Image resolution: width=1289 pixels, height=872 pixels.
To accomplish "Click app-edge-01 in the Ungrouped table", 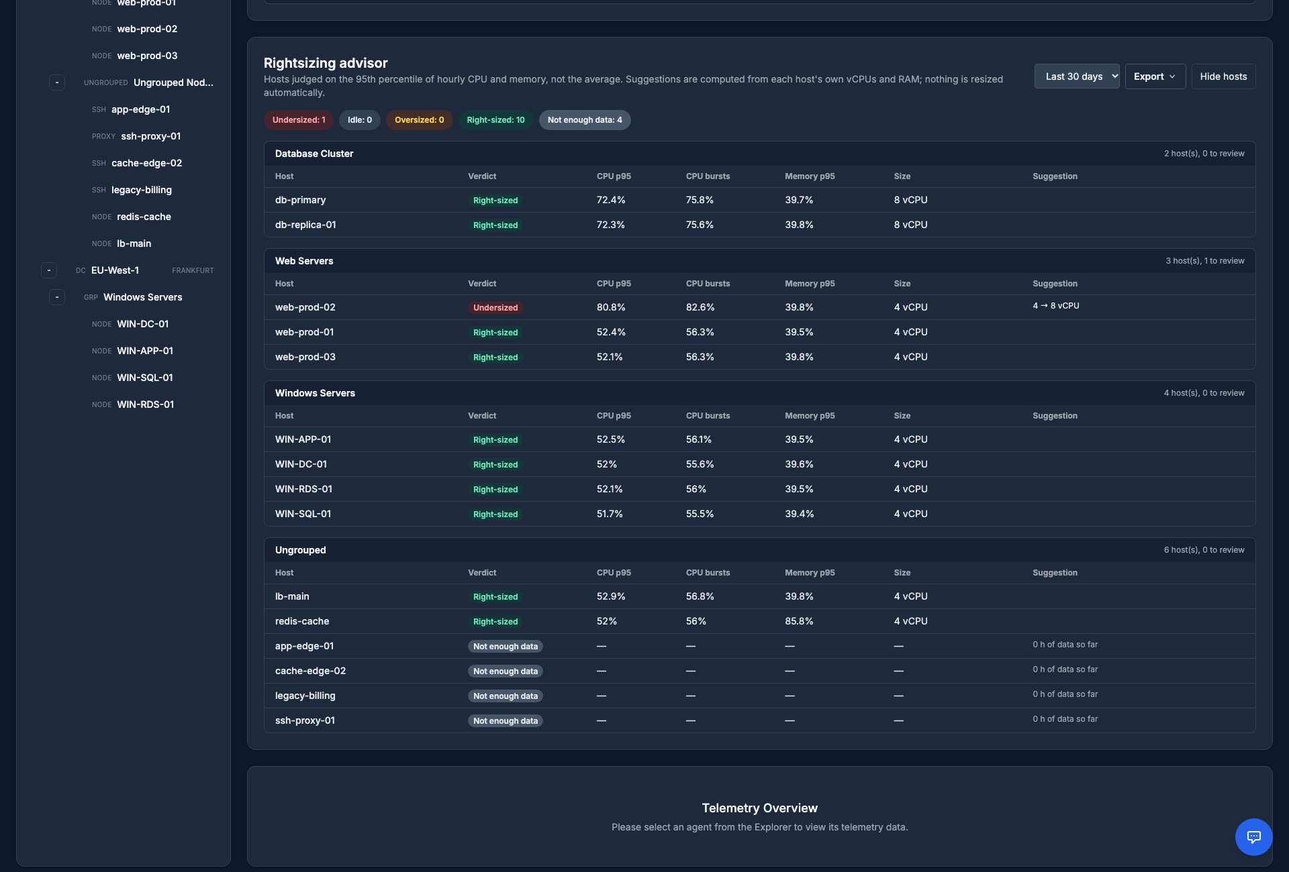I will tap(304, 646).
